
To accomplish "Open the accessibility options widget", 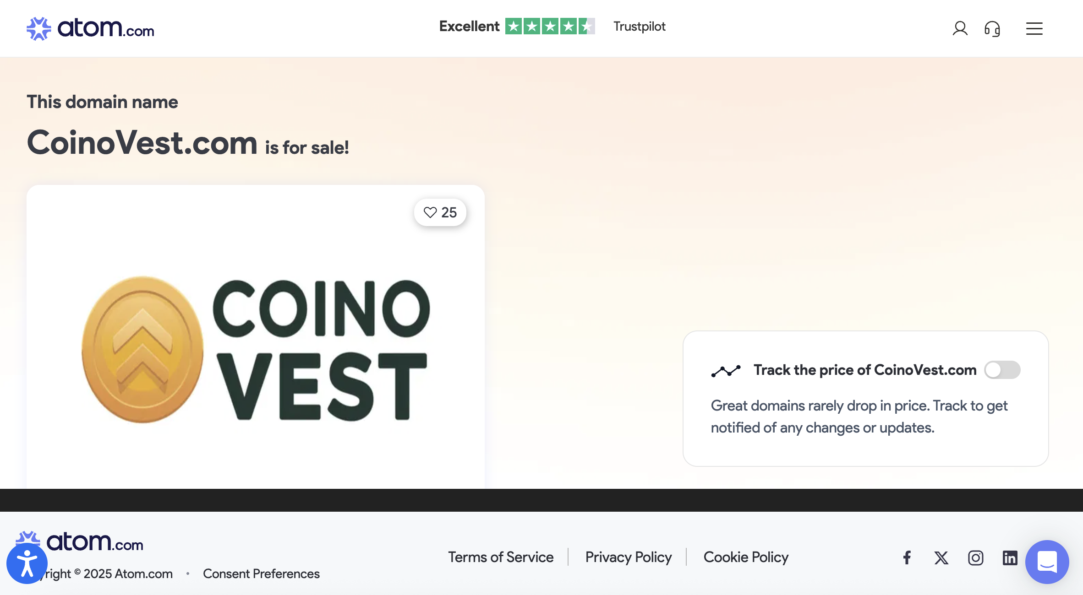I will point(27,563).
